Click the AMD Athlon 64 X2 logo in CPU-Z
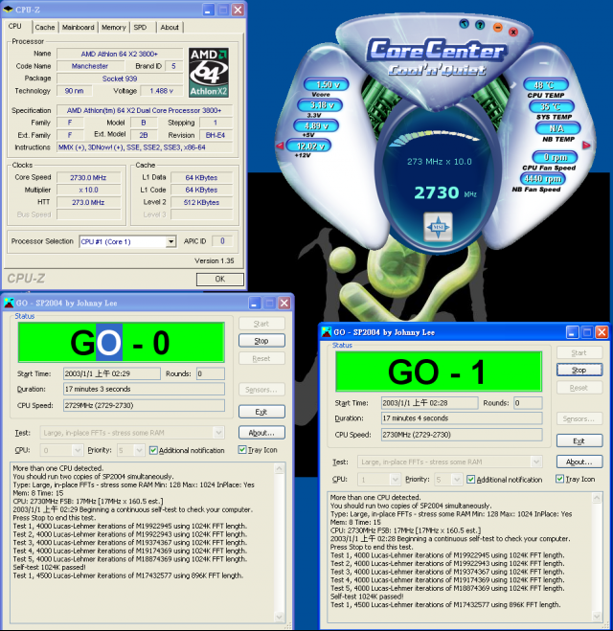613x631 pixels. point(209,73)
